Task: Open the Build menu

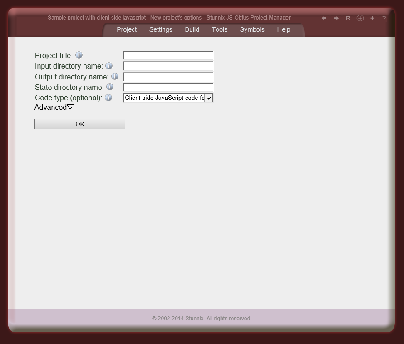Action: [192, 29]
